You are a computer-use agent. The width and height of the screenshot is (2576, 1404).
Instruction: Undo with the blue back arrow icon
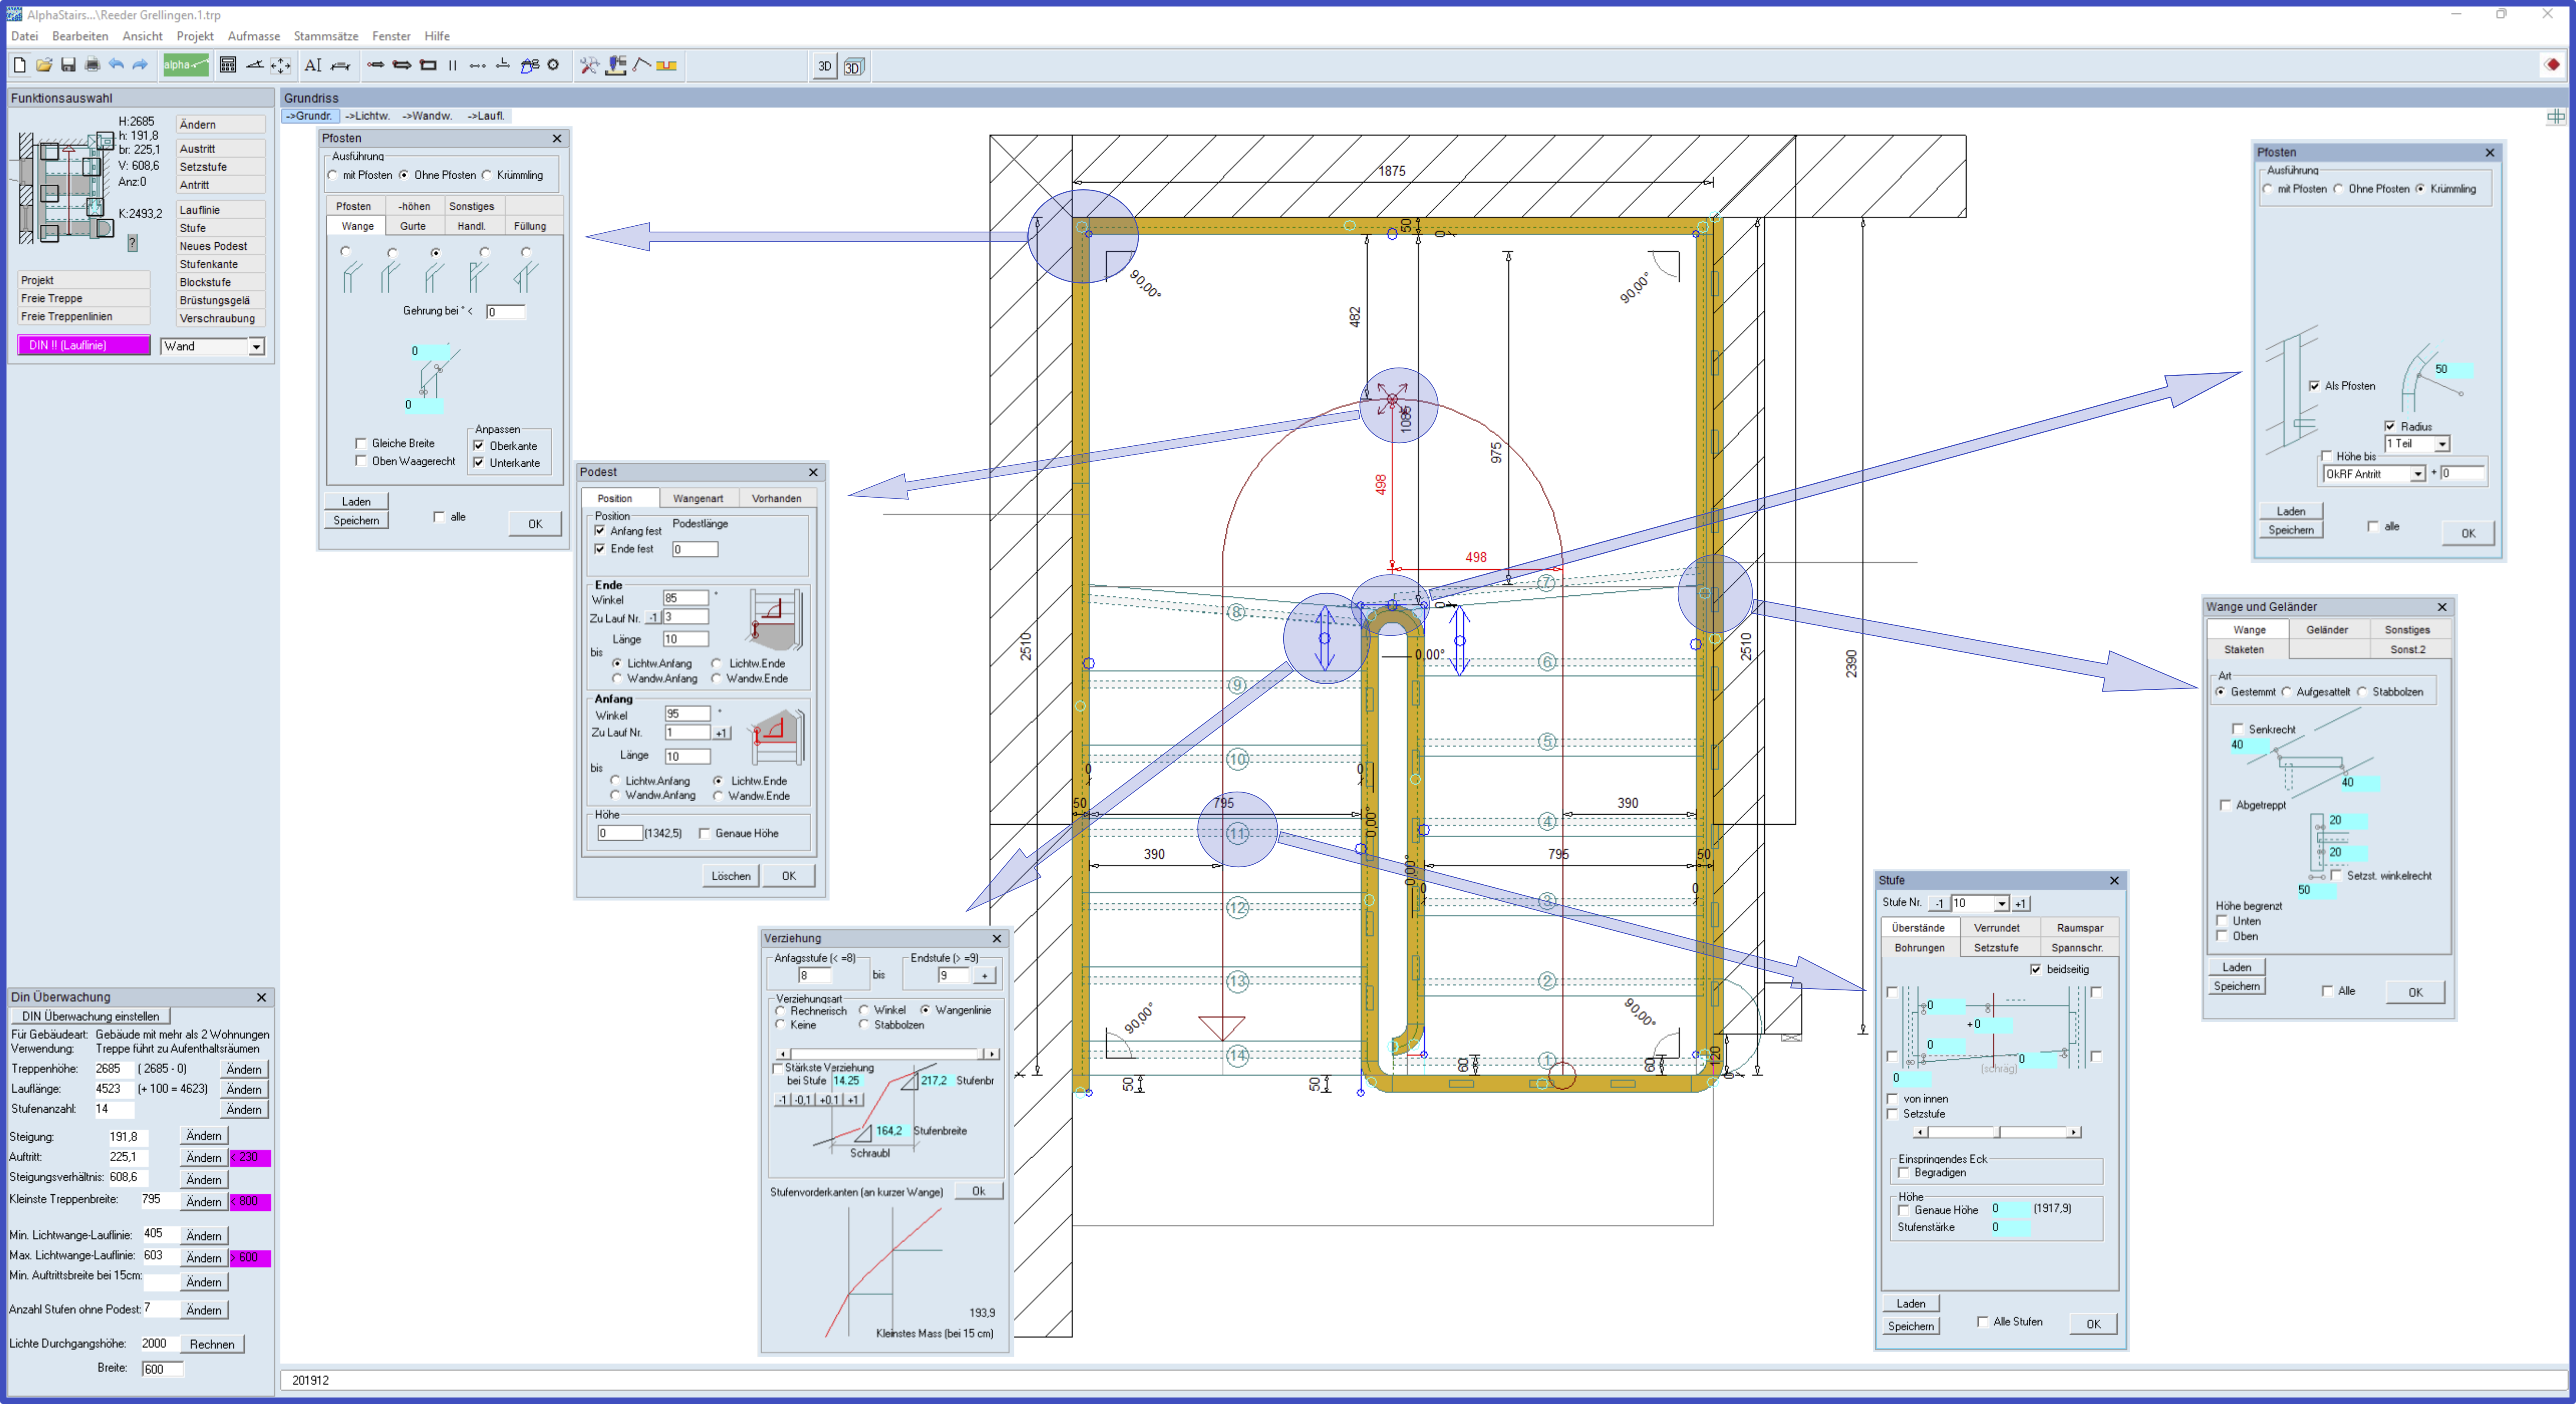tap(116, 65)
